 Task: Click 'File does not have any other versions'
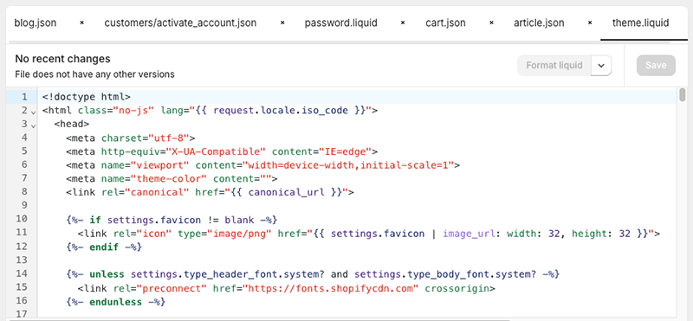(94, 74)
